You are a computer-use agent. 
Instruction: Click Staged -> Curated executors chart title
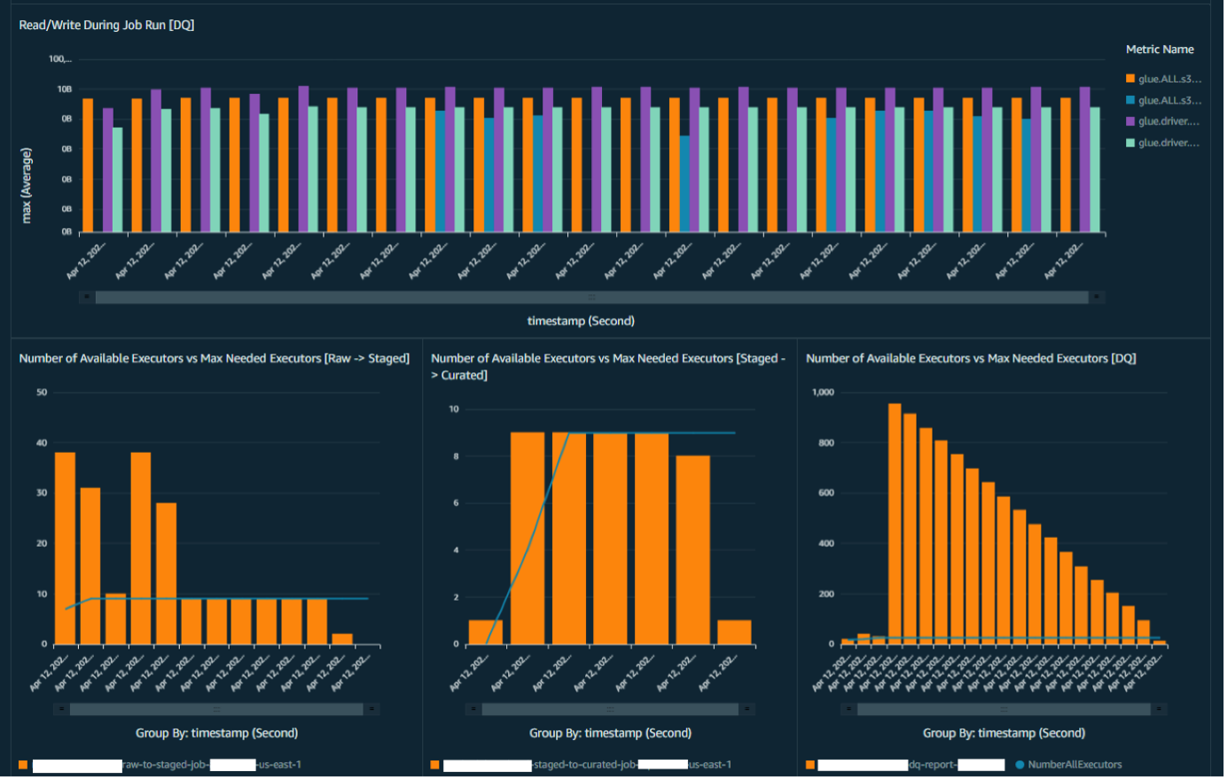pyautogui.click(x=608, y=367)
